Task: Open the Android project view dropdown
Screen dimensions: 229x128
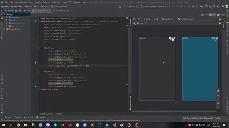Action: coord(9,11)
